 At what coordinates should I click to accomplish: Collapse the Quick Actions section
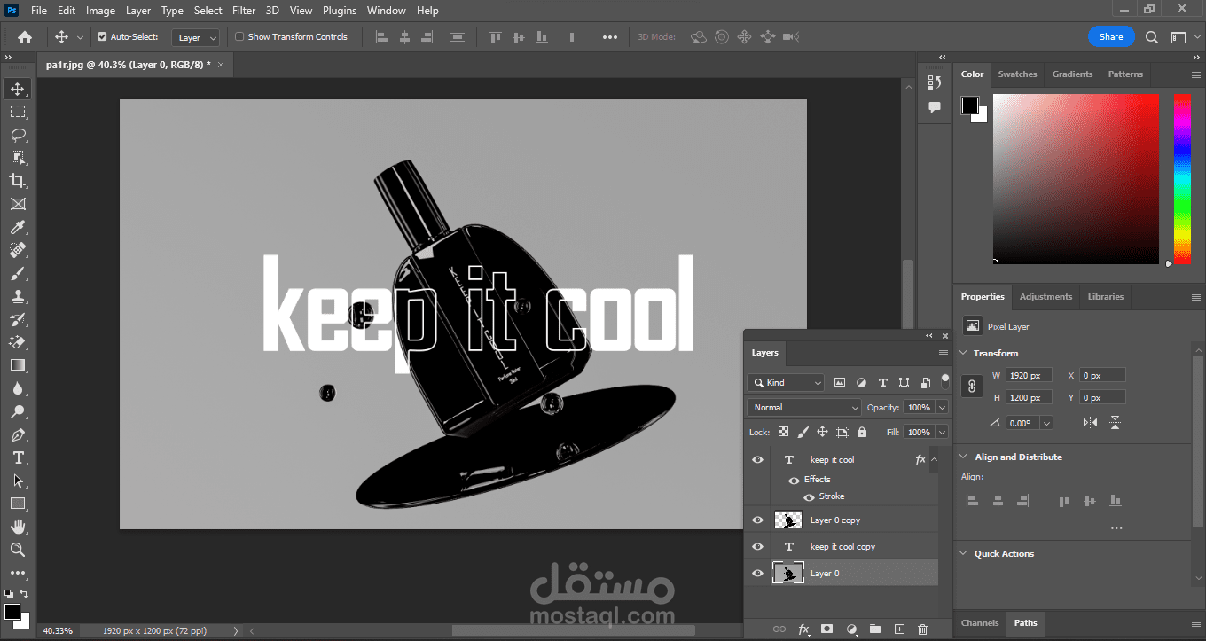[x=964, y=553]
